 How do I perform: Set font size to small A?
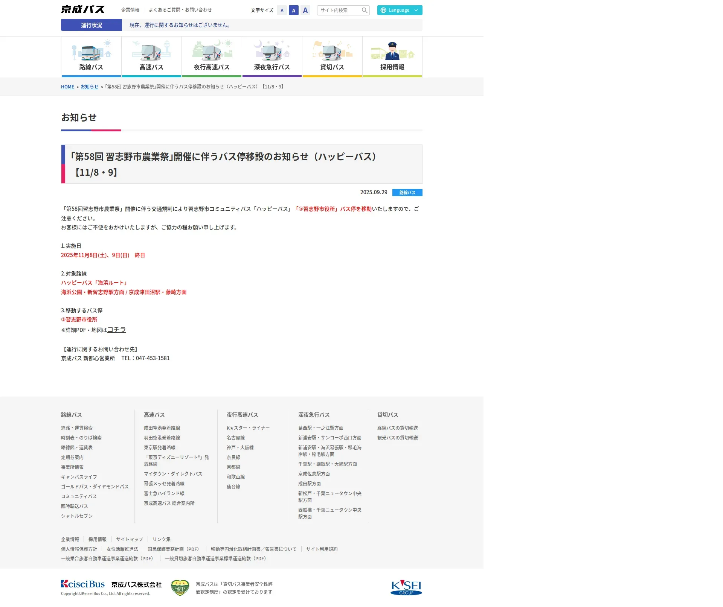click(282, 11)
